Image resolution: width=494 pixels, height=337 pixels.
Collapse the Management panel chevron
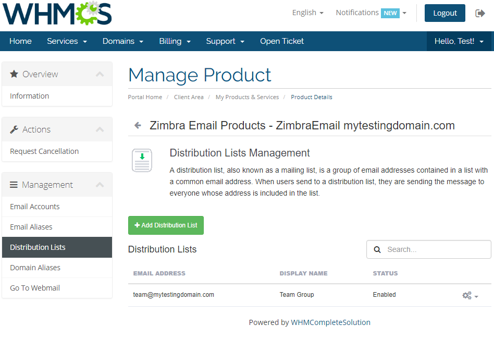coord(100,185)
